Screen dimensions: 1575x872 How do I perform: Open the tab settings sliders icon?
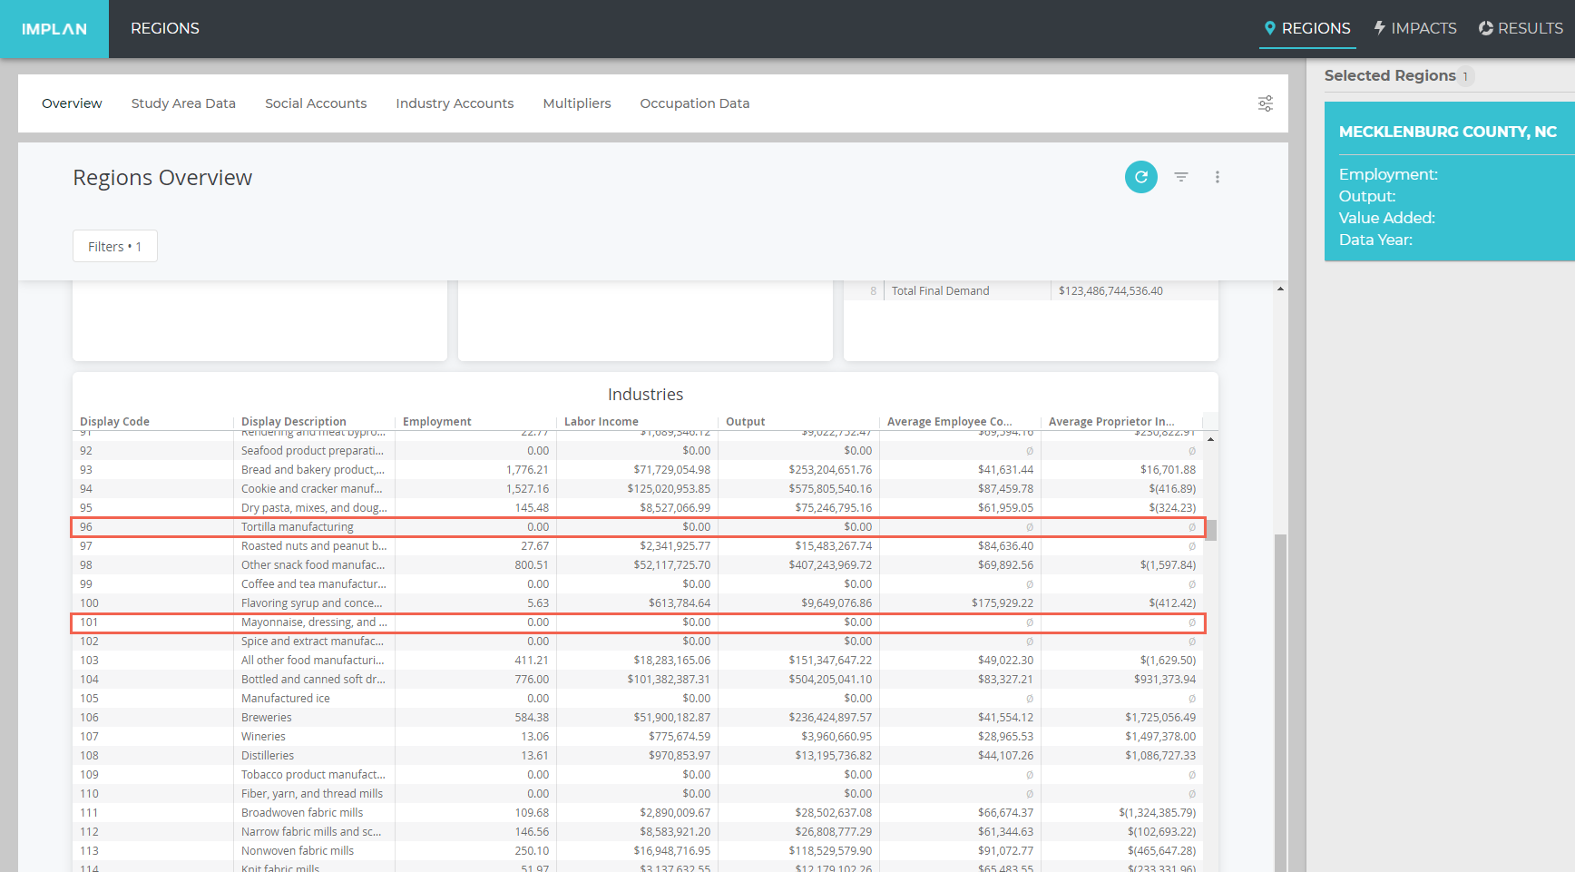point(1266,103)
